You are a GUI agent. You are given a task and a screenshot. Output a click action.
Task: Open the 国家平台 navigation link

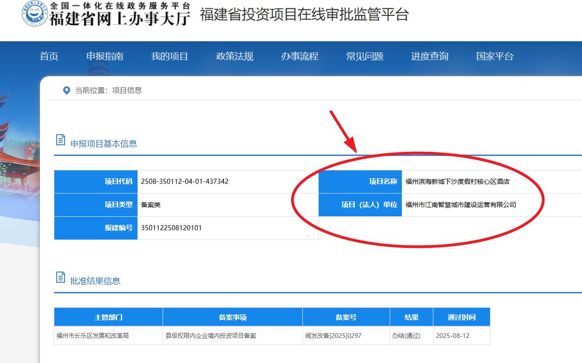click(x=495, y=57)
